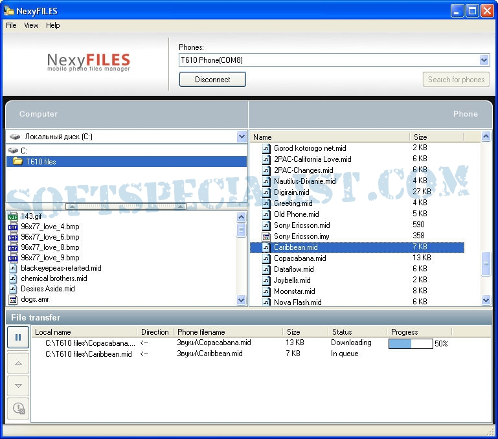
Task: Click the cancel transfer icon button
Action: [x=18, y=409]
